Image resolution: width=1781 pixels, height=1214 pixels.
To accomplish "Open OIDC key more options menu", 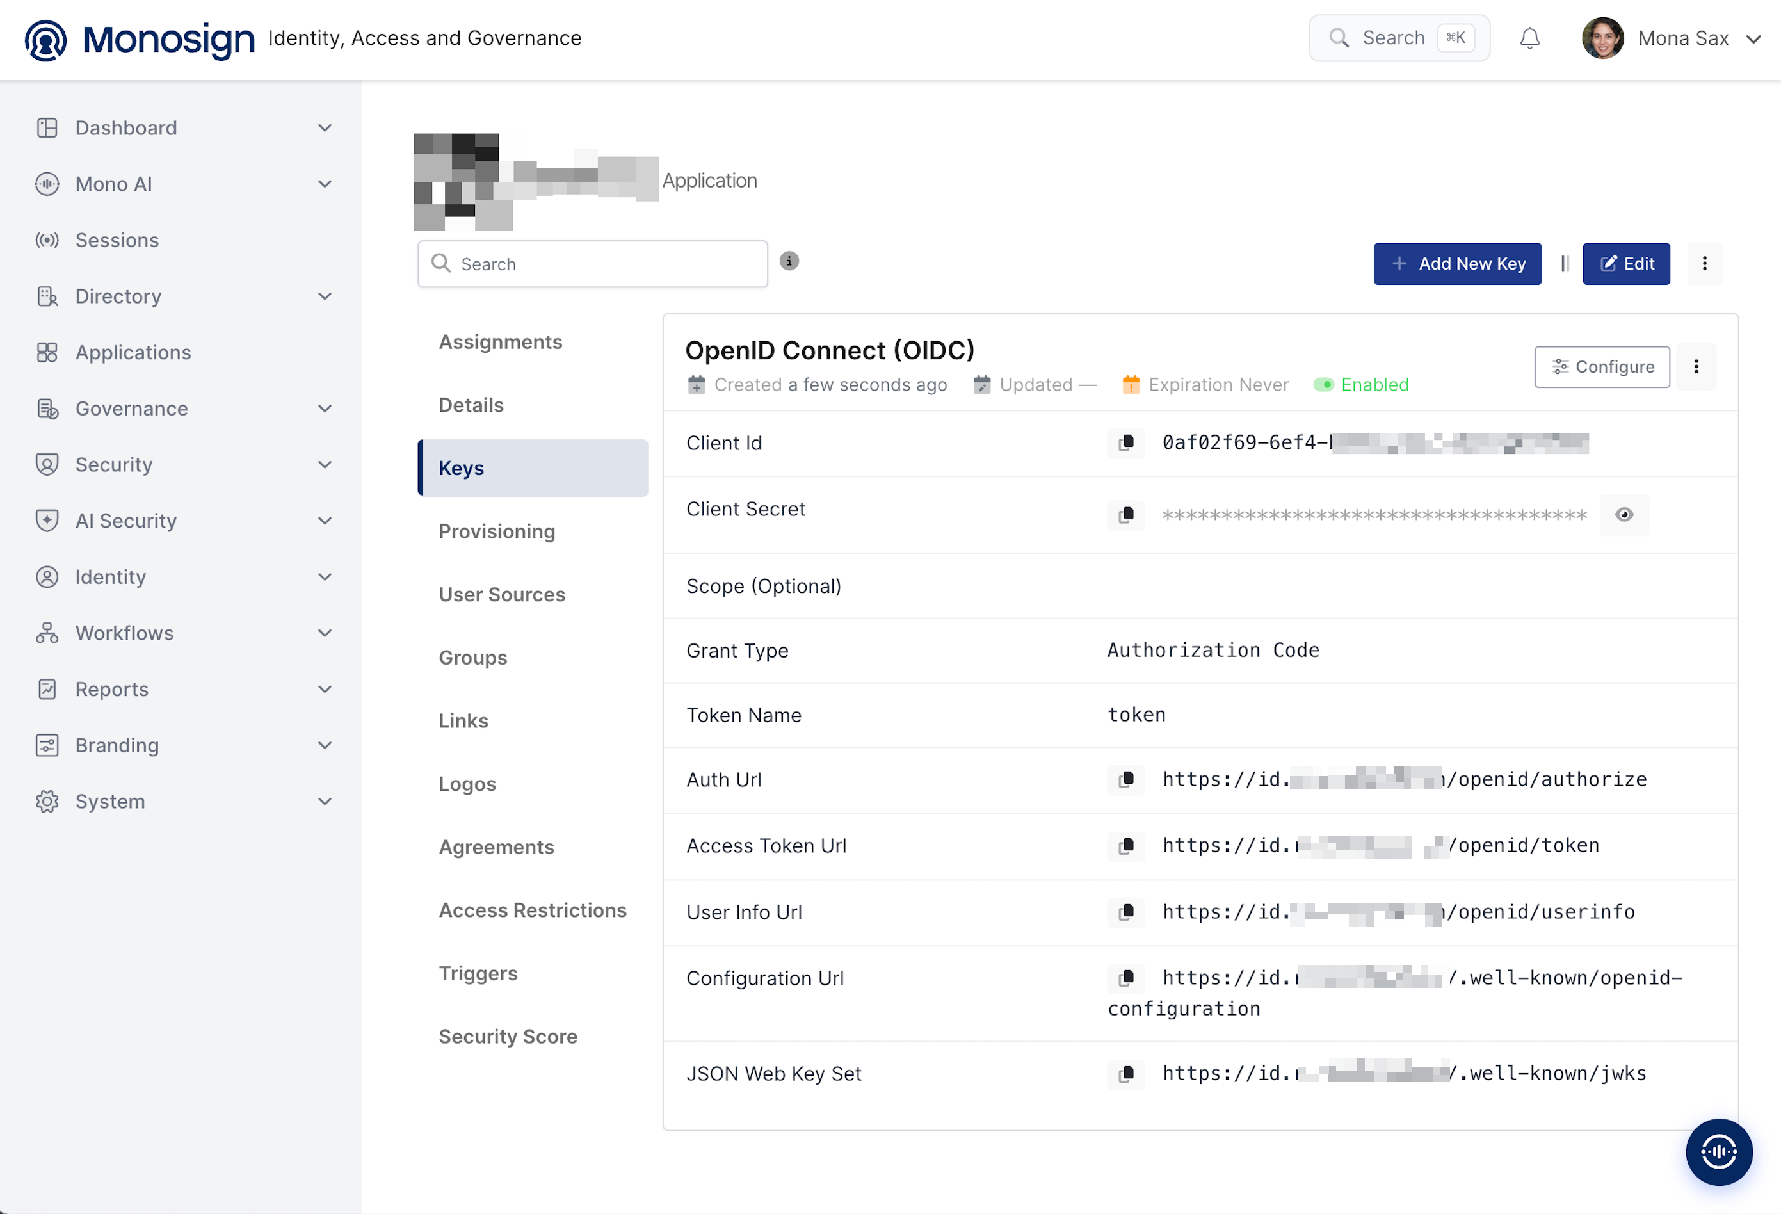I will click(1696, 367).
